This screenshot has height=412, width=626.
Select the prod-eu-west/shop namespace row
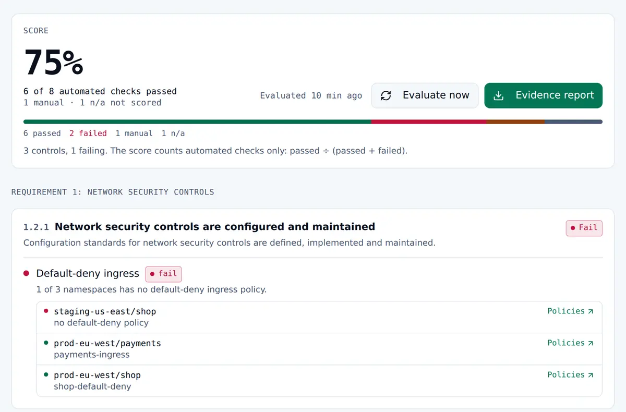click(x=319, y=381)
